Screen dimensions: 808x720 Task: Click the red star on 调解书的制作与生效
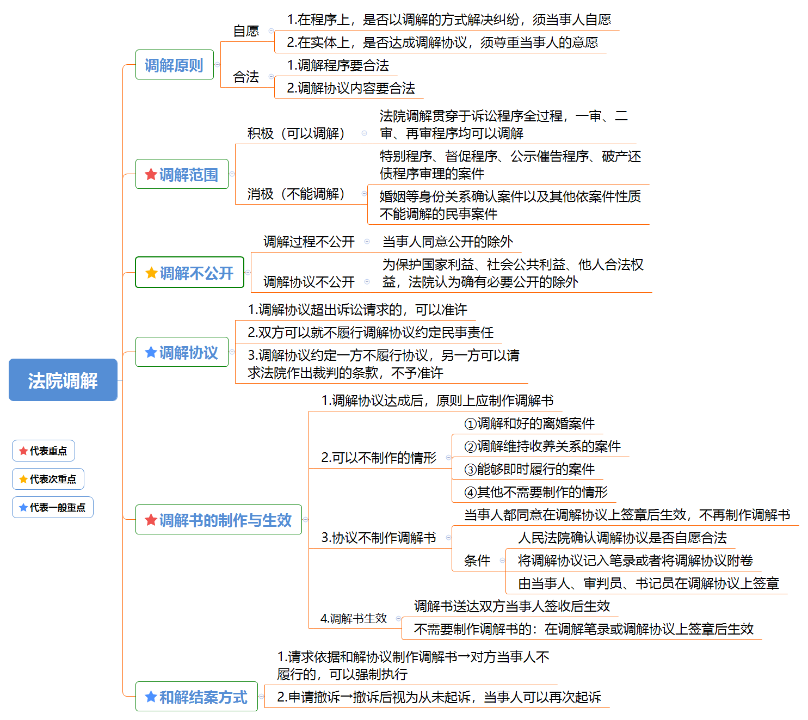coord(151,520)
